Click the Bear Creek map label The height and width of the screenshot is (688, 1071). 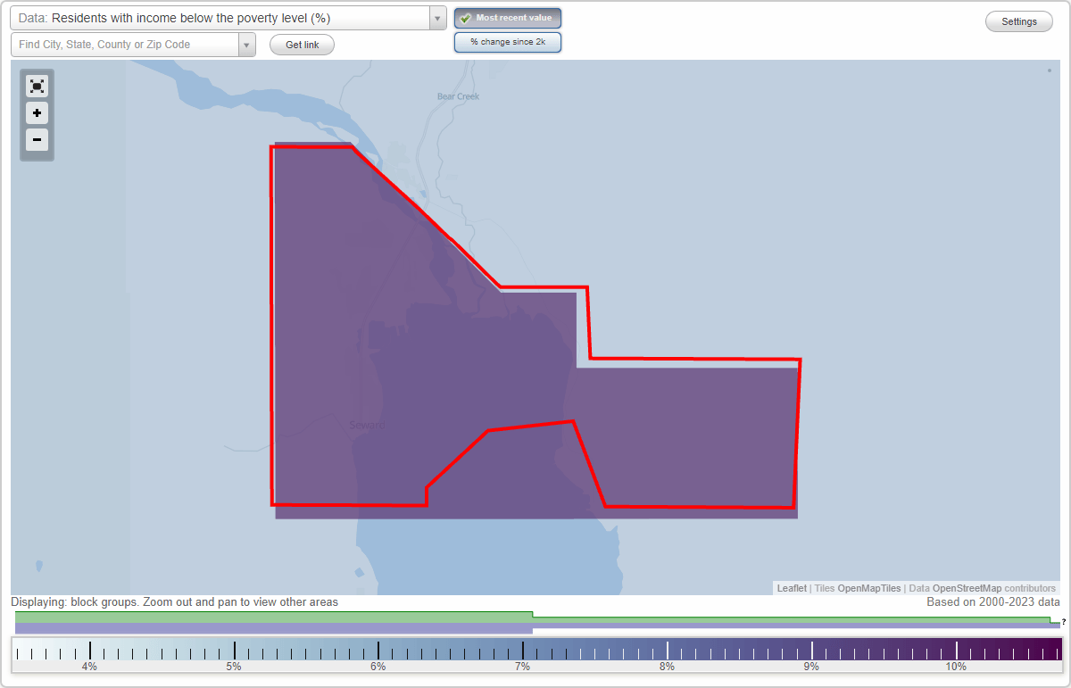click(458, 96)
